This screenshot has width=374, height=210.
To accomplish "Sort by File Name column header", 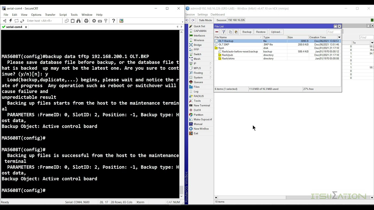I will (x=238, y=37).
